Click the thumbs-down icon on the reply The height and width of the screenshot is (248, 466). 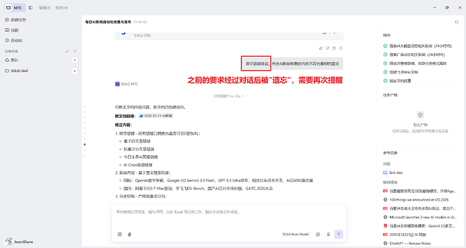click(327, 48)
